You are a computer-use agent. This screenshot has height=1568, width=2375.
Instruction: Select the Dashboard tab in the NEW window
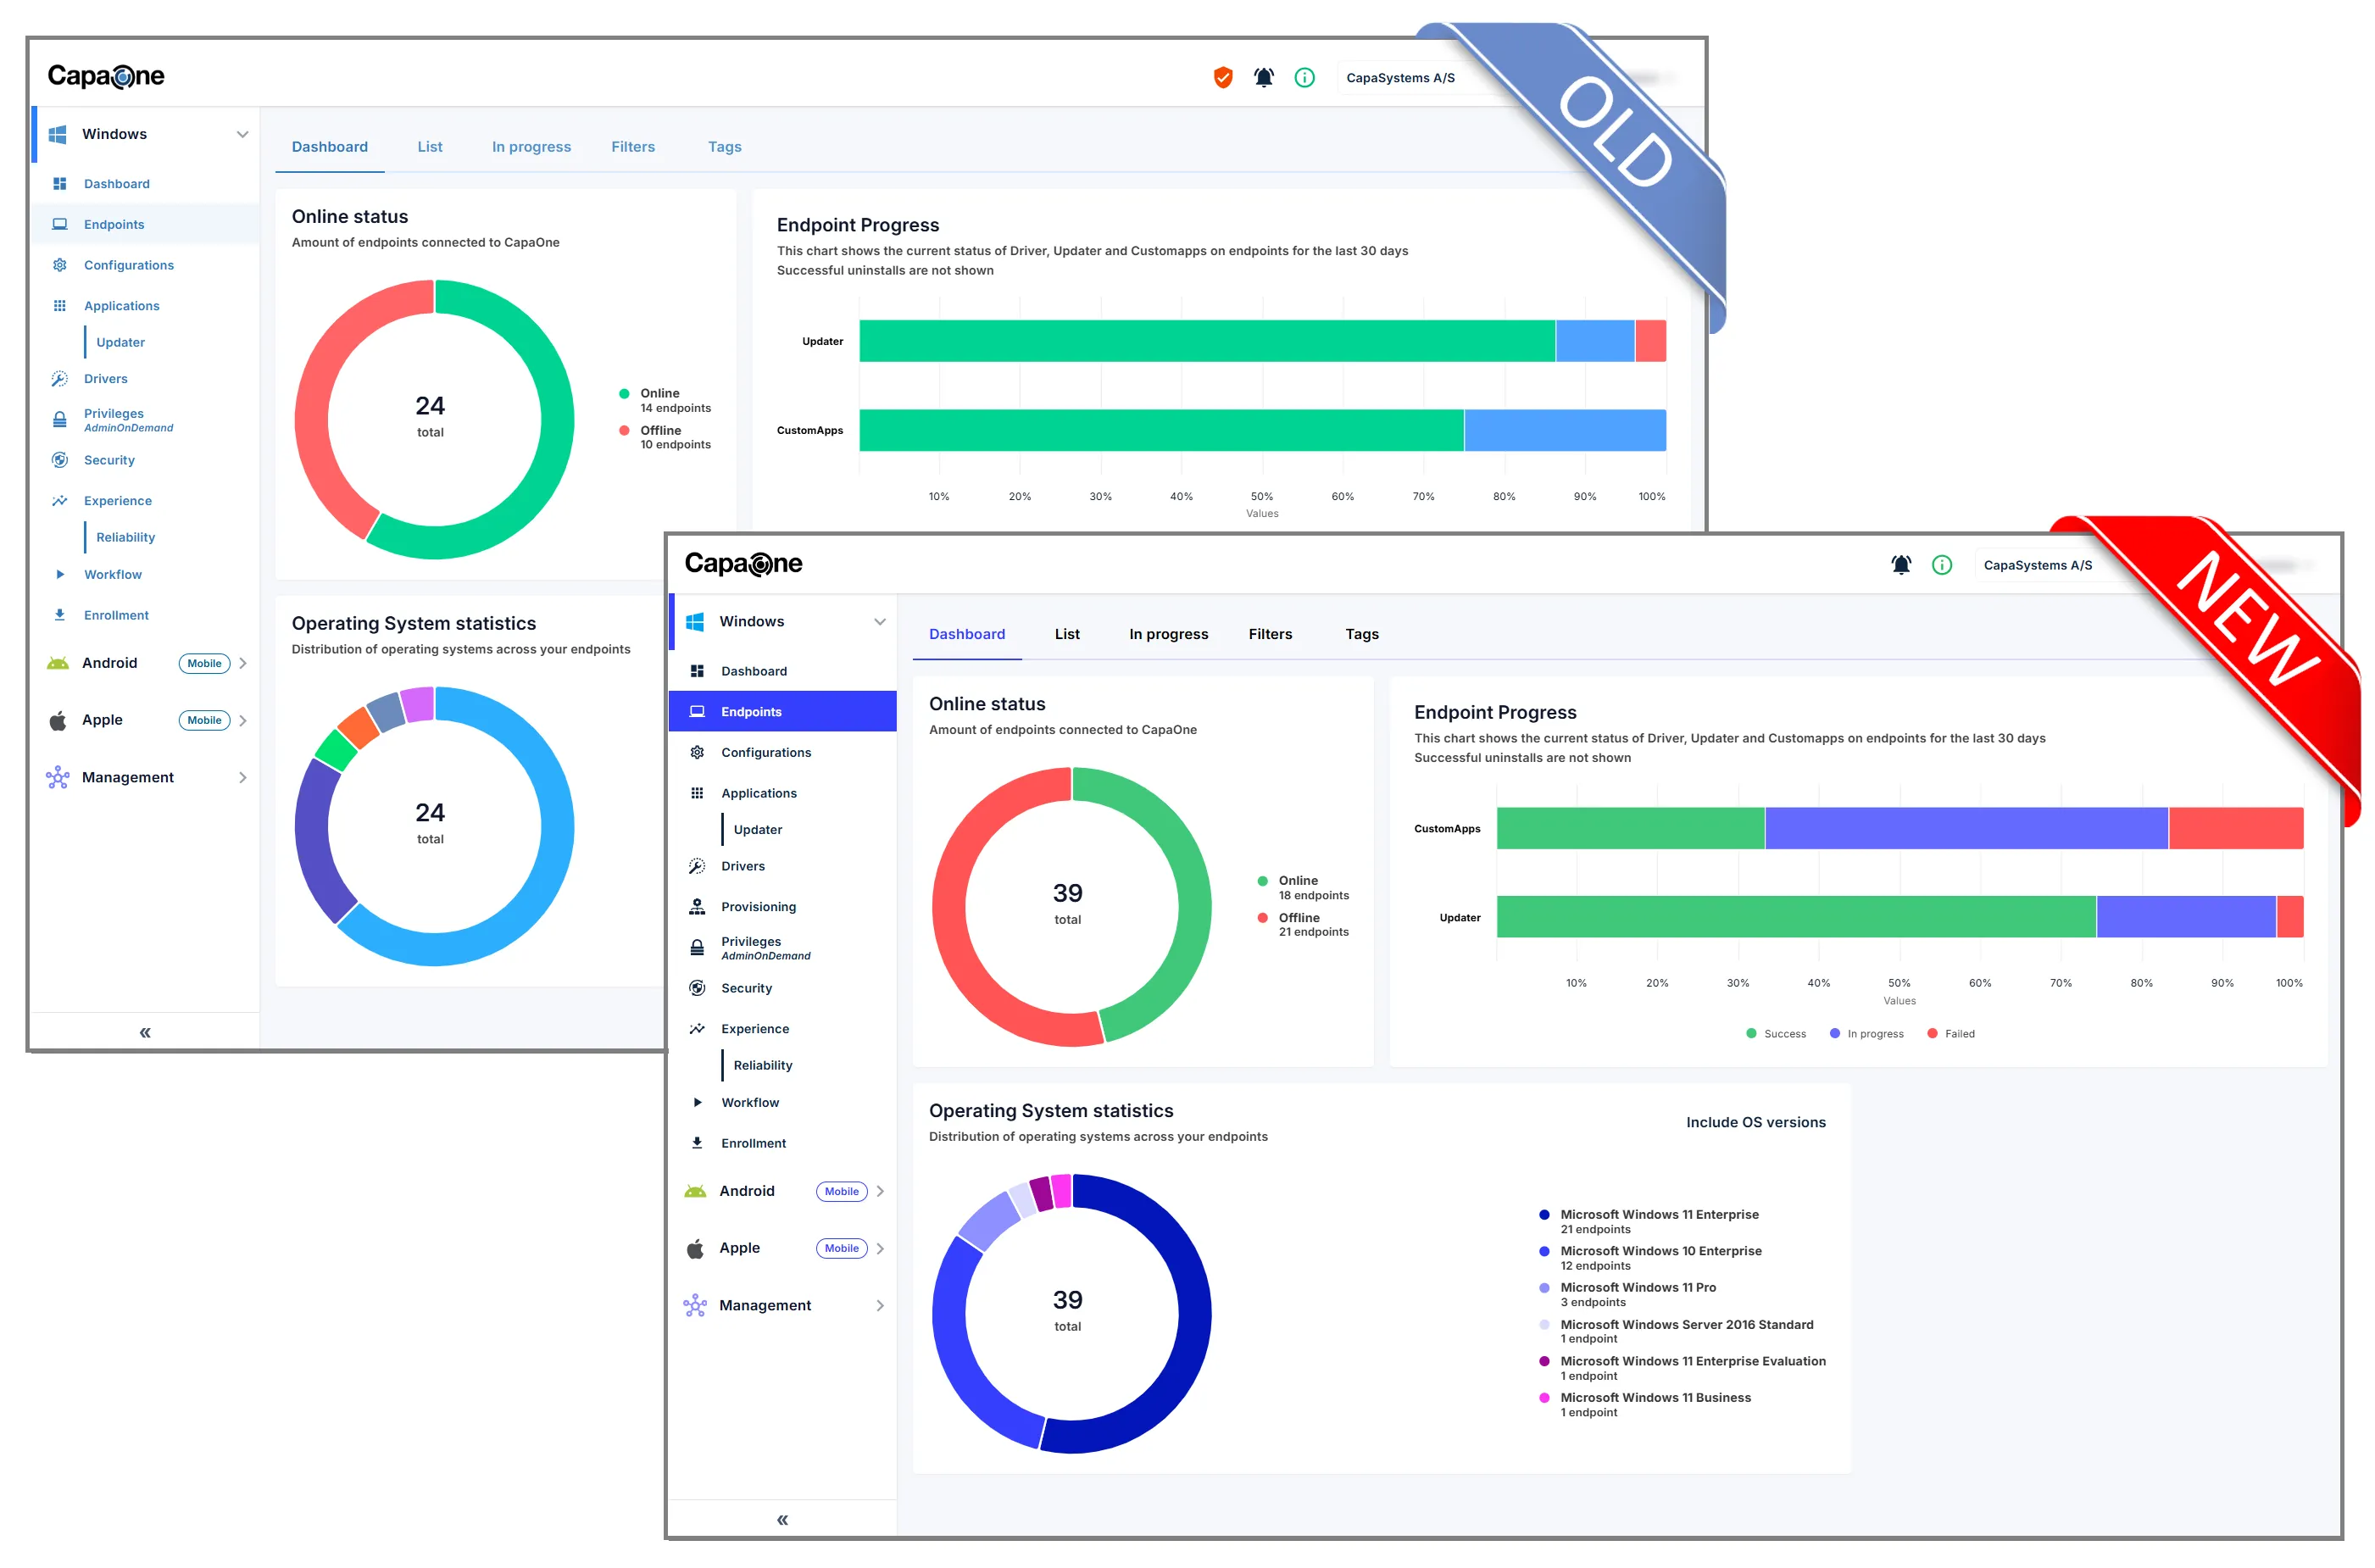967,634
